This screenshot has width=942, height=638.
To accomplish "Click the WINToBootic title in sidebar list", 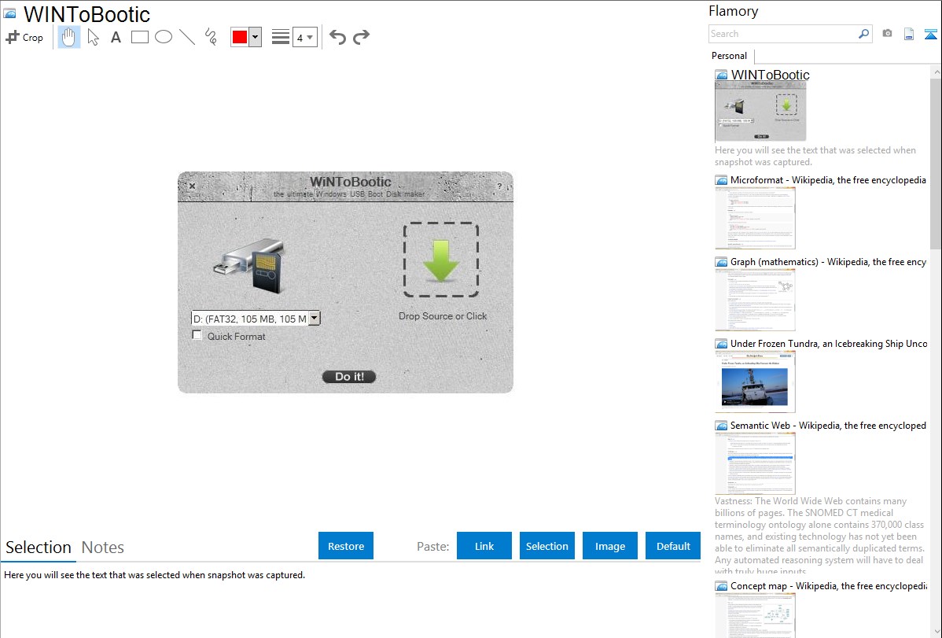I will click(770, 76).
